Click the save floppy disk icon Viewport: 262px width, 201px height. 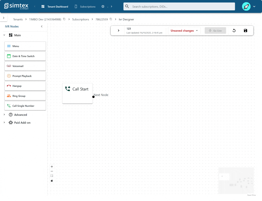click(246, 31)
